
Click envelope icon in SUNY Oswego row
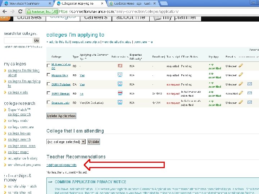point(250,93)
